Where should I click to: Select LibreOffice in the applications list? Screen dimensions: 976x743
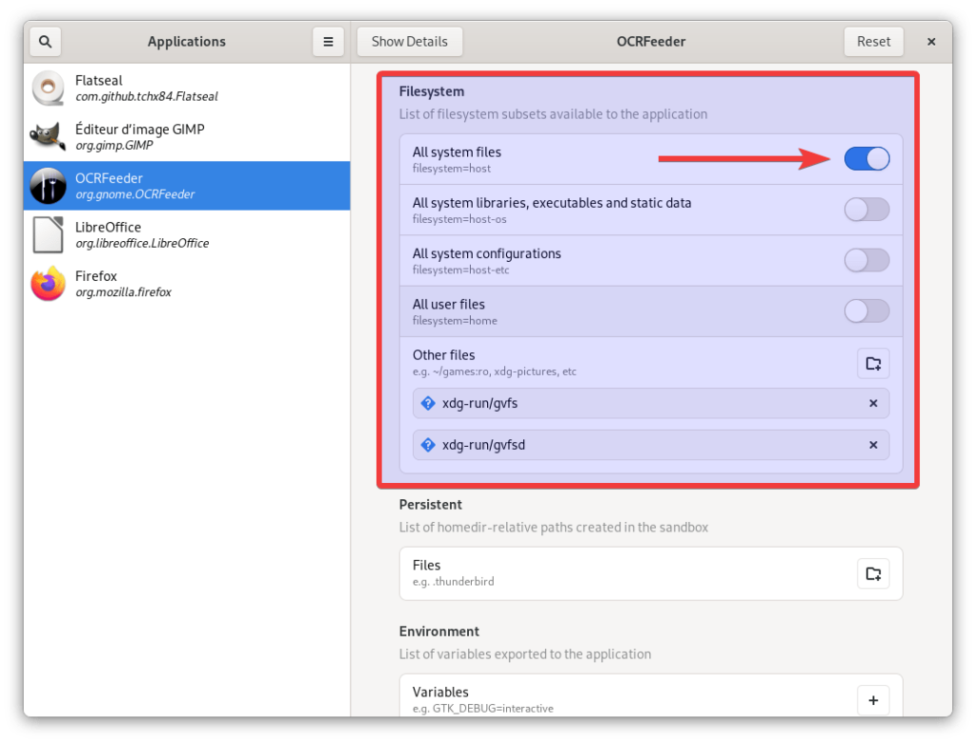pos(187,234)
